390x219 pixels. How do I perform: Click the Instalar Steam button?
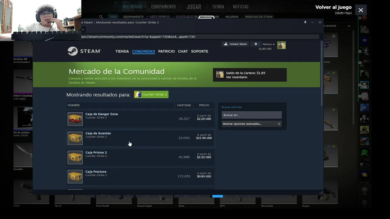click(x=236, y=44)
